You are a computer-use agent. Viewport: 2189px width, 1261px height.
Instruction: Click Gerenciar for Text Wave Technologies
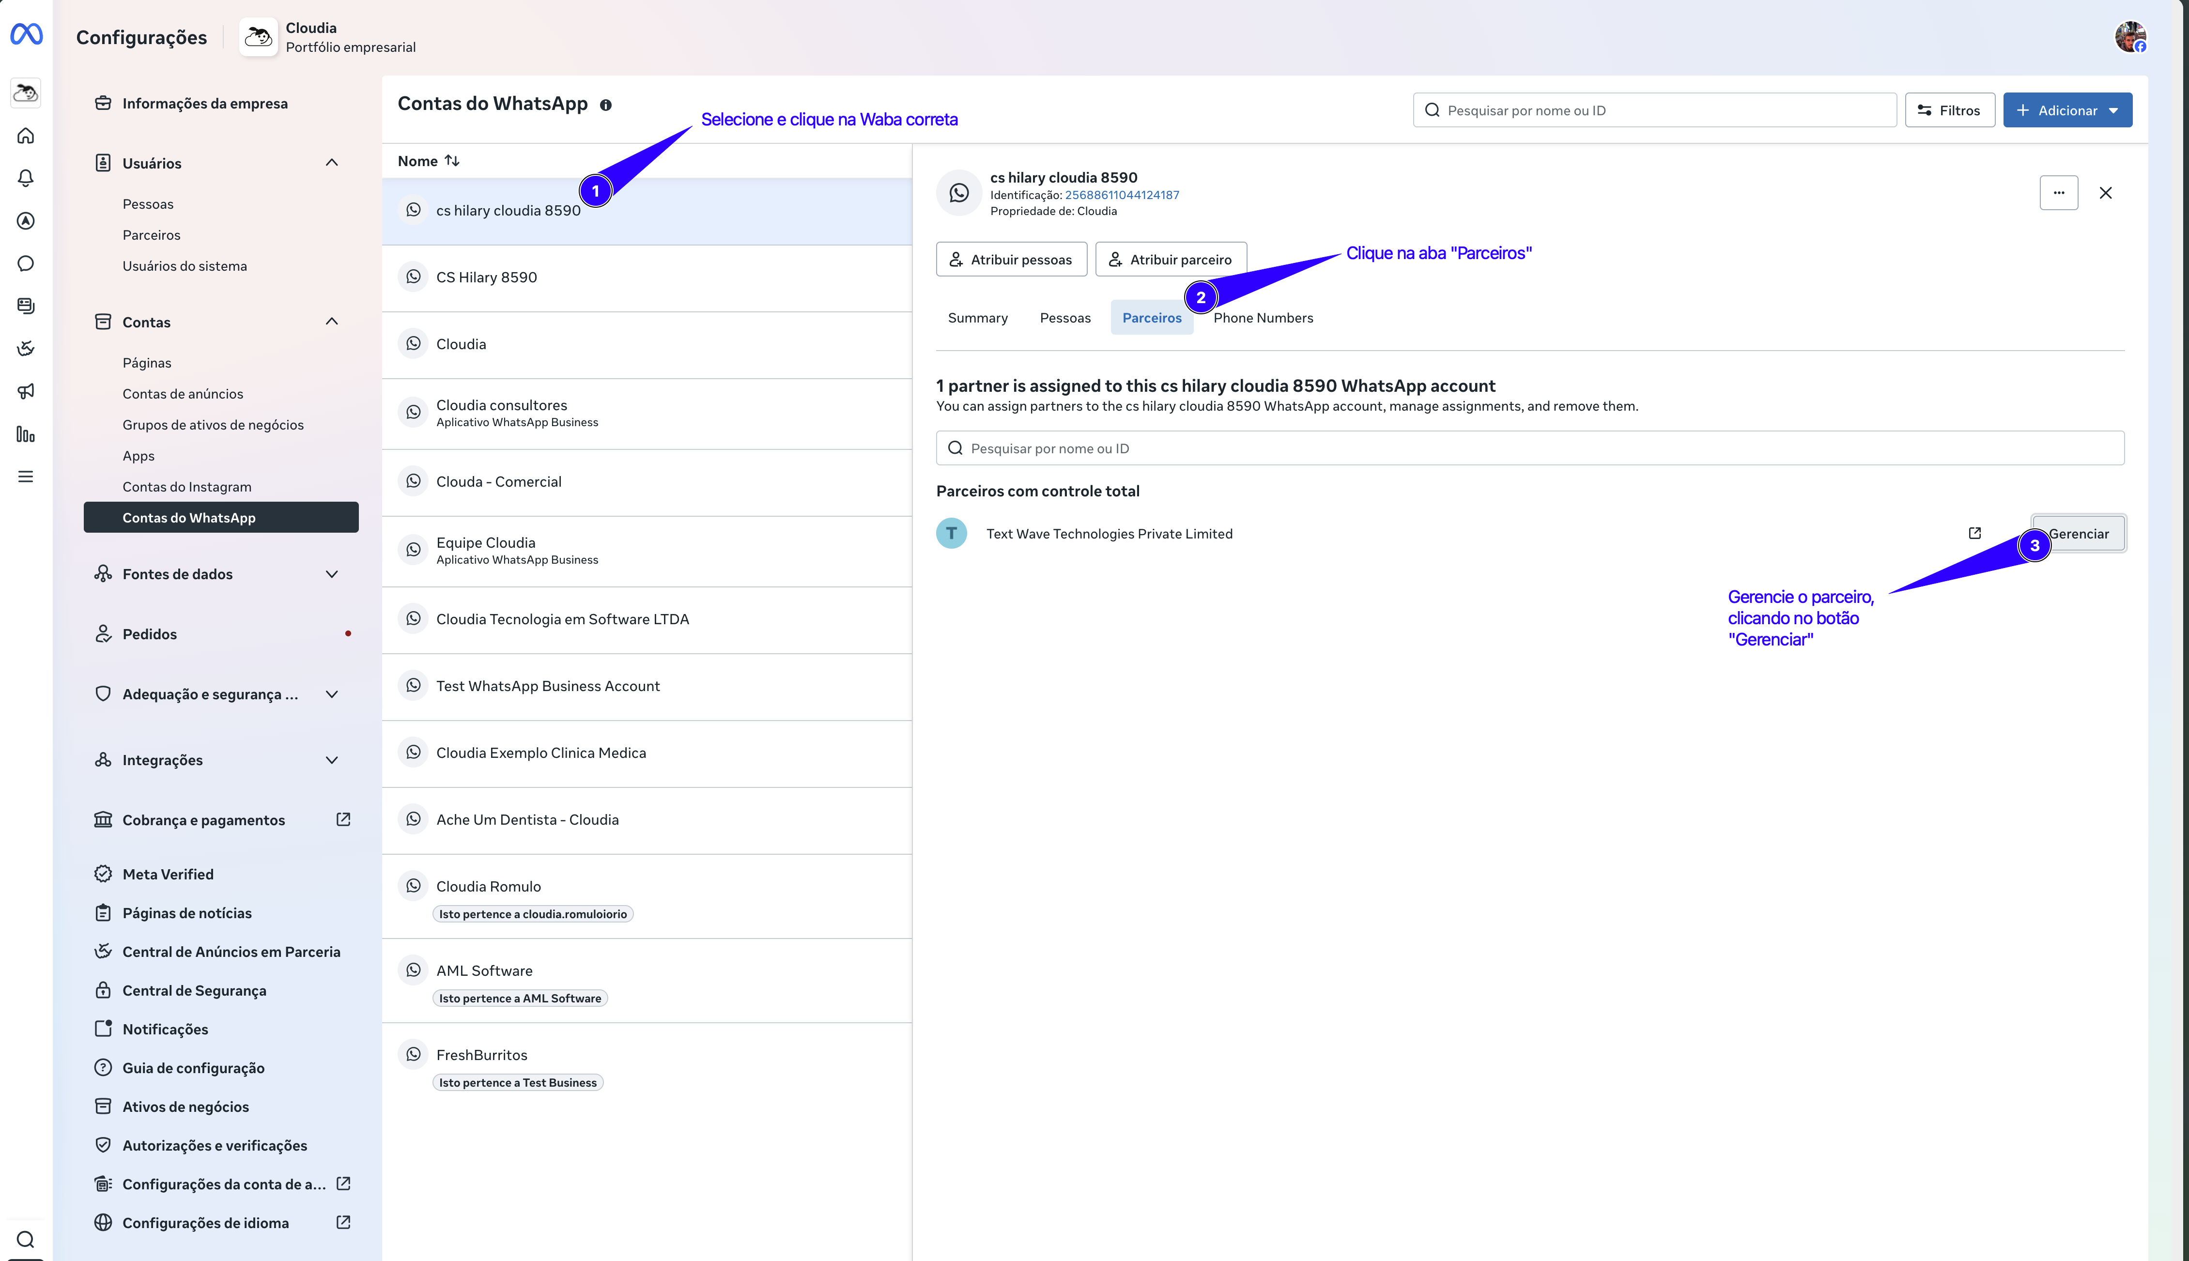point(2078,534)
